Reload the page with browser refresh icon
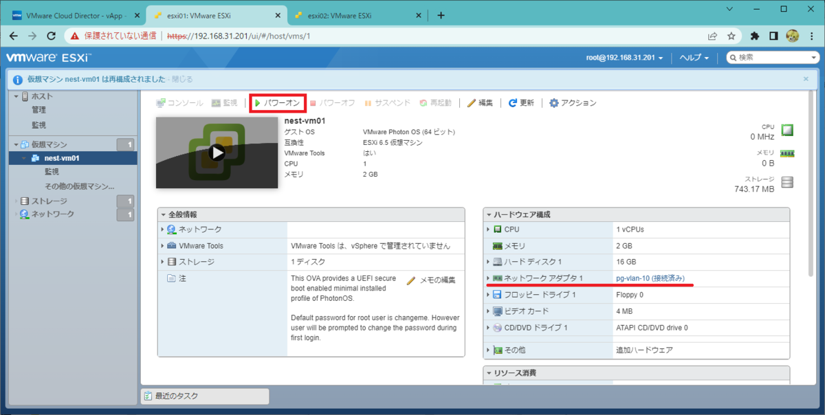 pos(51,36)
